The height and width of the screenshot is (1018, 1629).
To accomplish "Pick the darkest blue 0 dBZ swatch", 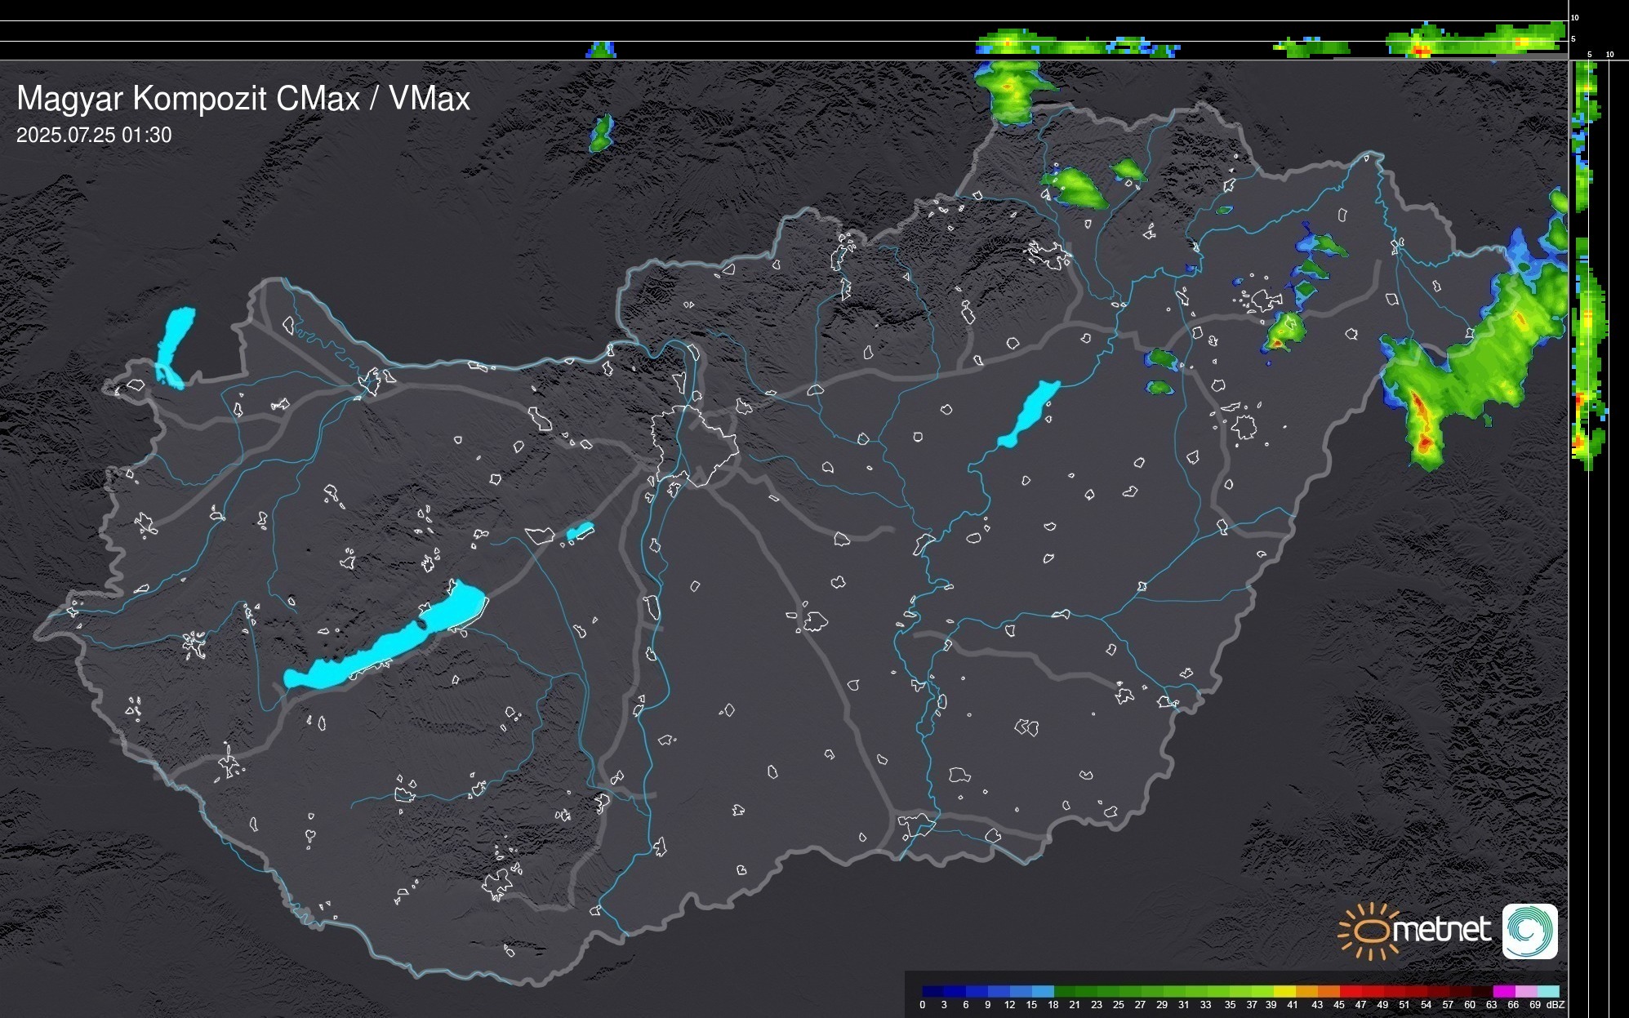I will click(x=932, y=991).
